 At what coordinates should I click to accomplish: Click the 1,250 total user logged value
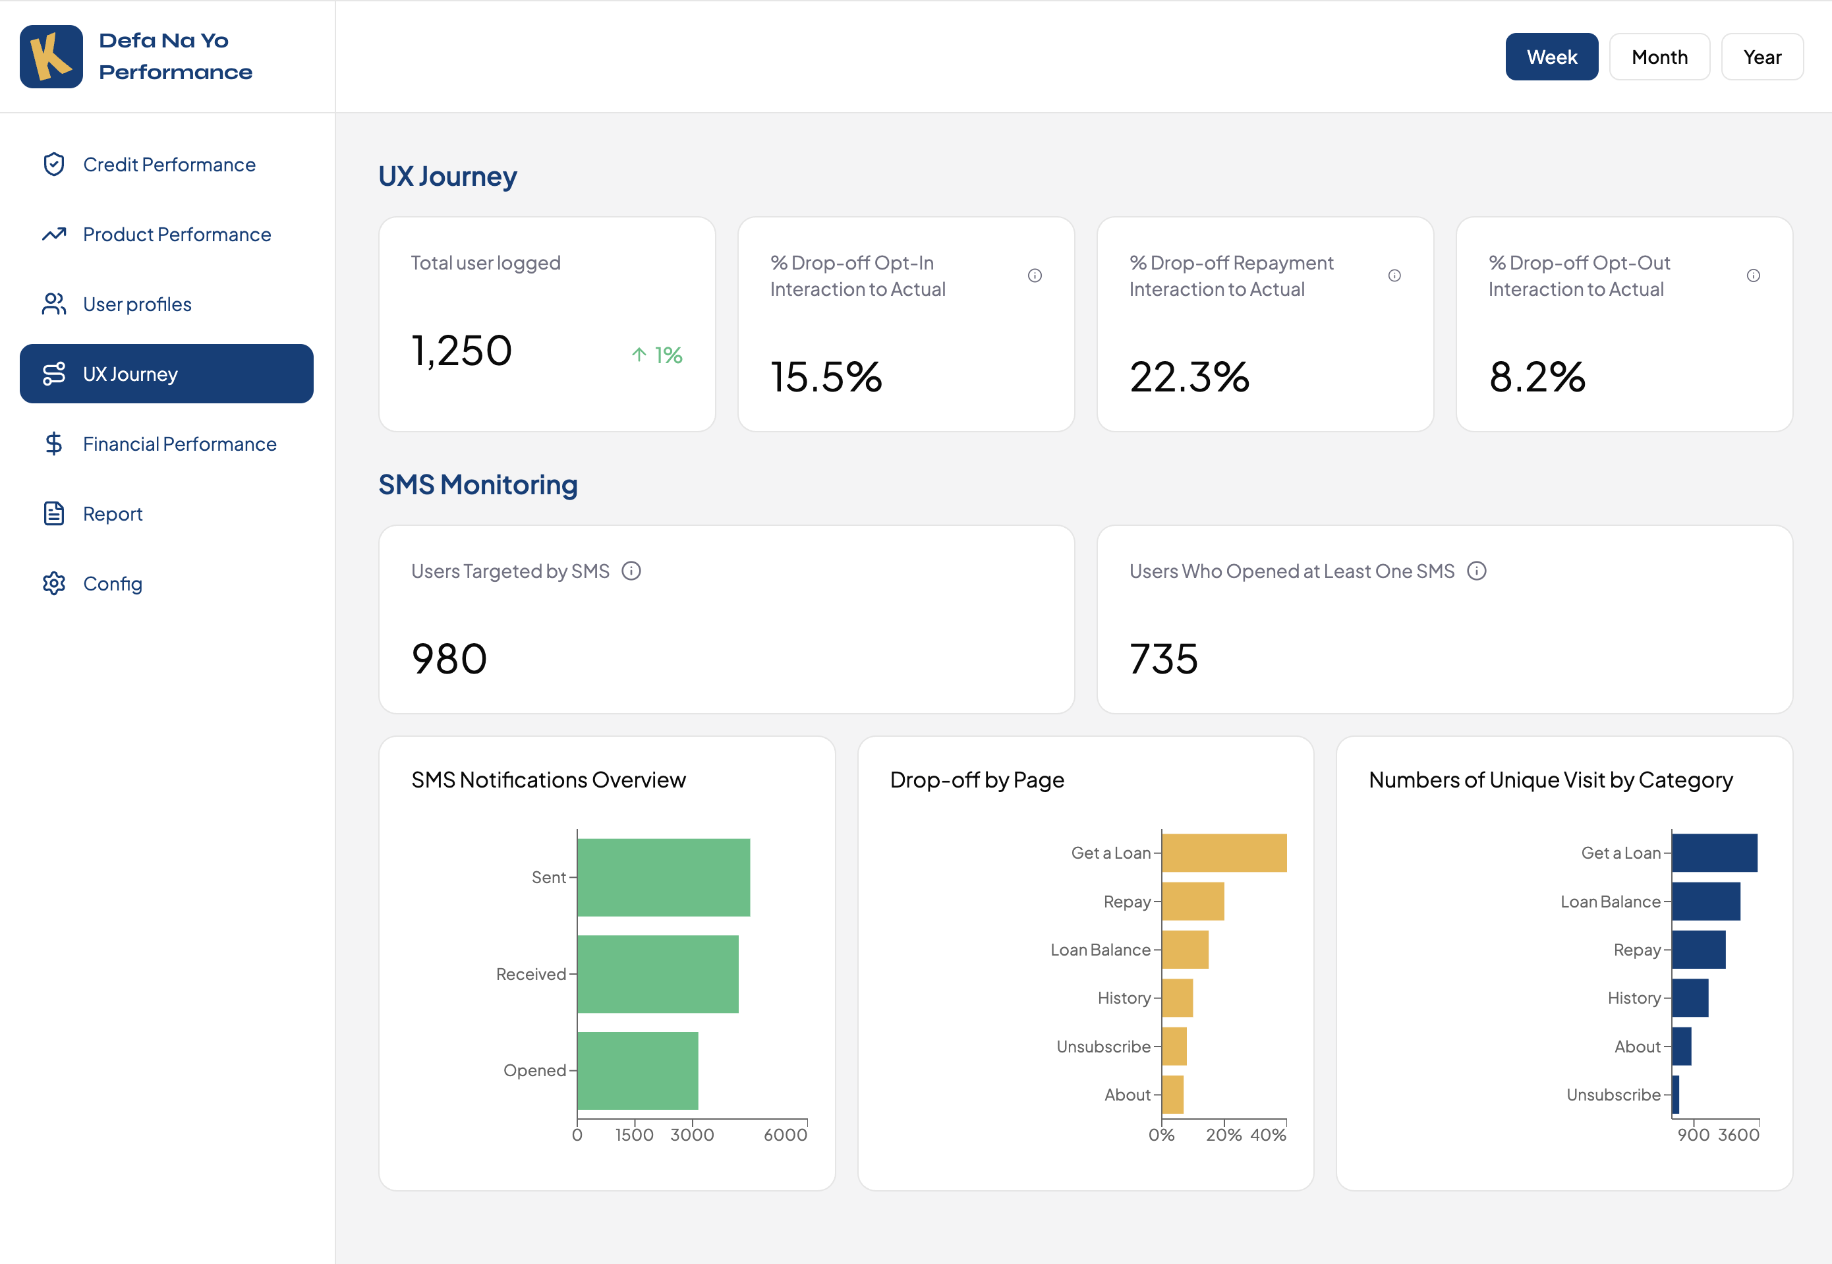[461, 351]
